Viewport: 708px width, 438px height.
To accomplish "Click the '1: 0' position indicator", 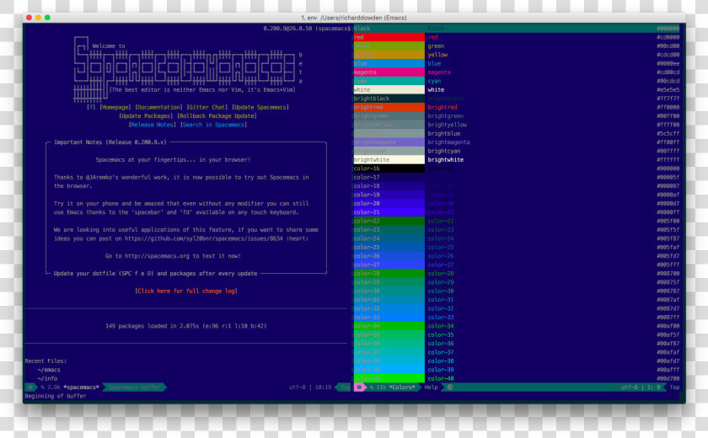I will [x=653, y=387].
